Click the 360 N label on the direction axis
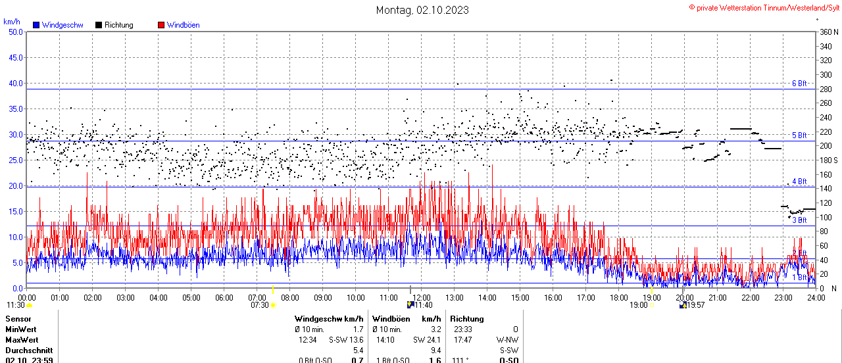The image size is (842, 363). [829, 32]
